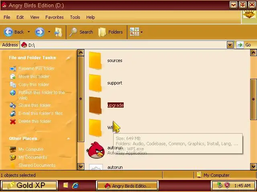Click the E-mail files icon
Viewport: 257px width, 192px height.
click(13, 114)
